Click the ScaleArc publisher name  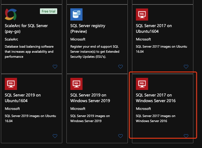pyautogui.click(x=11, y=39)
